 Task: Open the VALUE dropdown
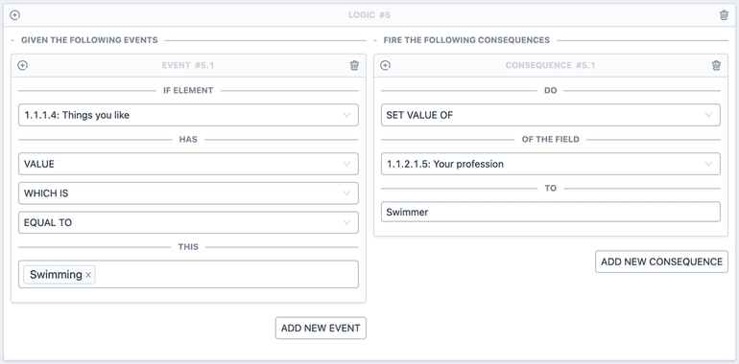point(188,164)
